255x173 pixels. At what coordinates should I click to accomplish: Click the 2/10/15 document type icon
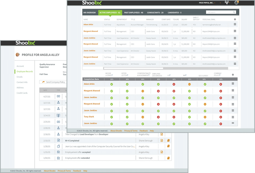[58, 140]
